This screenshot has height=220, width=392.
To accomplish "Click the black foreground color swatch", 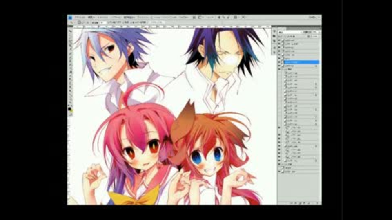I will click(x=69, y=109).
